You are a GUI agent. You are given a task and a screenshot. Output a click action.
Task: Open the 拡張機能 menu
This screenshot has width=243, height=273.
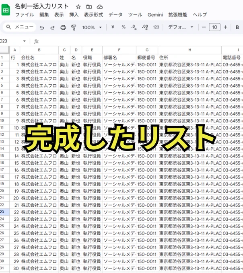177,15
